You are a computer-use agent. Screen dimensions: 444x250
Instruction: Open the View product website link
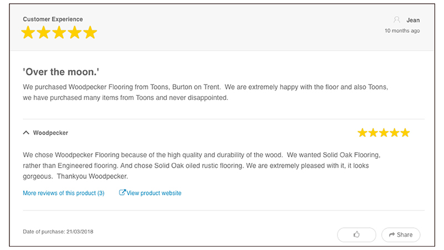pyautogui.click(x=154, y=193)
